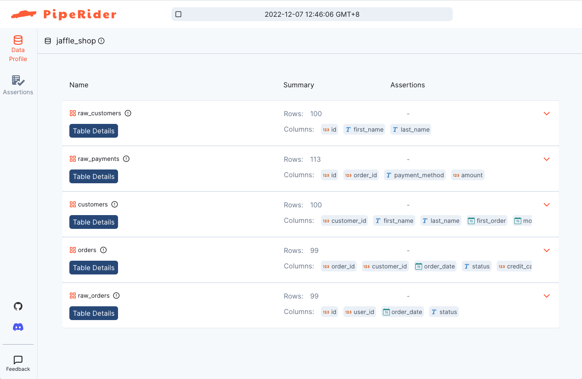
Task: Click the database icon beside jaffle_shop
Action: coord(48,41)
